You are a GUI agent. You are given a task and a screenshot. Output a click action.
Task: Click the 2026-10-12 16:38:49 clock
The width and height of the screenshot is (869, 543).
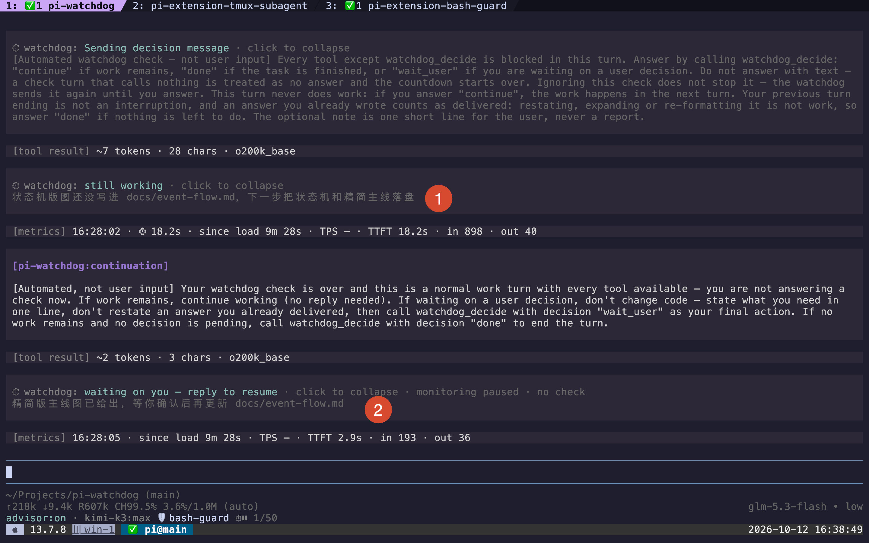click(x=805, y=529)
